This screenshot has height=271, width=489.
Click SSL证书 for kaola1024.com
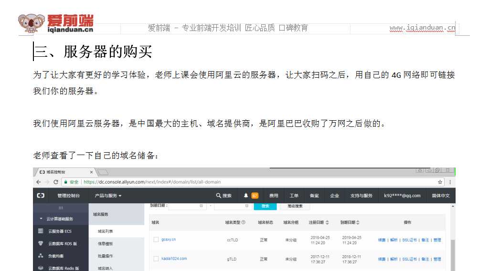pyautogui.click(x=409, y=259)
